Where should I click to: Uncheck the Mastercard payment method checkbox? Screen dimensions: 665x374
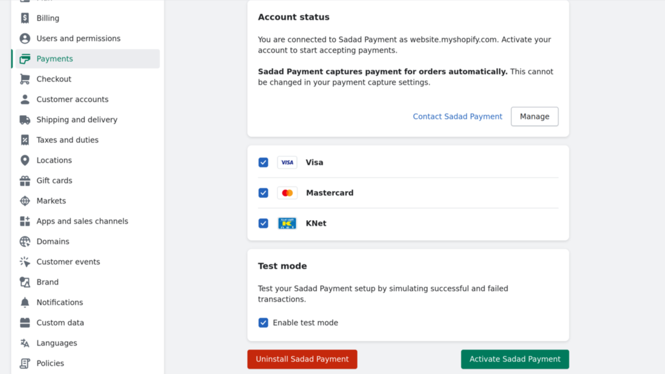[x=263, y=193]
